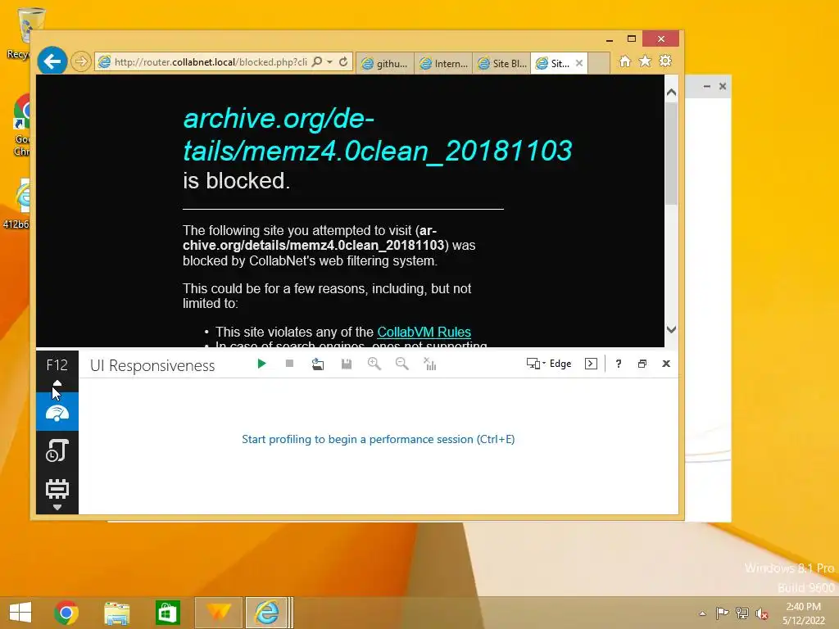This screenshot has width=839, height=629.
Task: Open F12 developer tools help
Action: [x=619, y=364]
